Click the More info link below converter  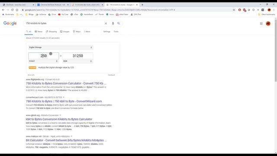(31, 75)
